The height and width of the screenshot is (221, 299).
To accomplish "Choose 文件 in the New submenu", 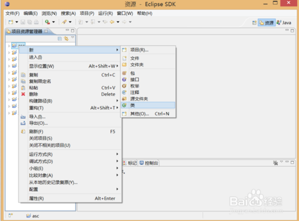I will 148,59.
